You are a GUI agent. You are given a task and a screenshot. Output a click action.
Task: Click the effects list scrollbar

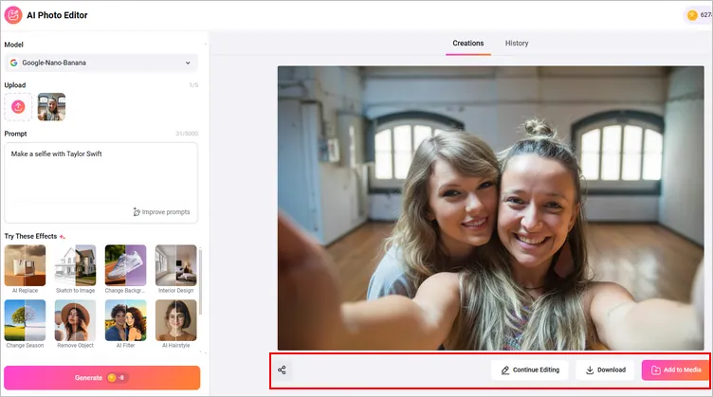pyautogui.click(x=201, y=281)
